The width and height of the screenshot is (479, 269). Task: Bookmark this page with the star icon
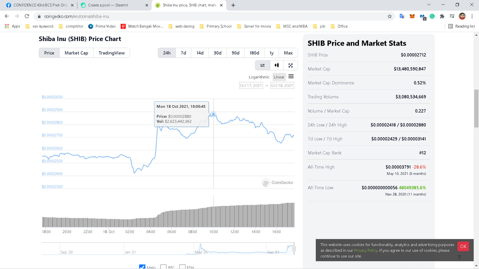(390, 16)
